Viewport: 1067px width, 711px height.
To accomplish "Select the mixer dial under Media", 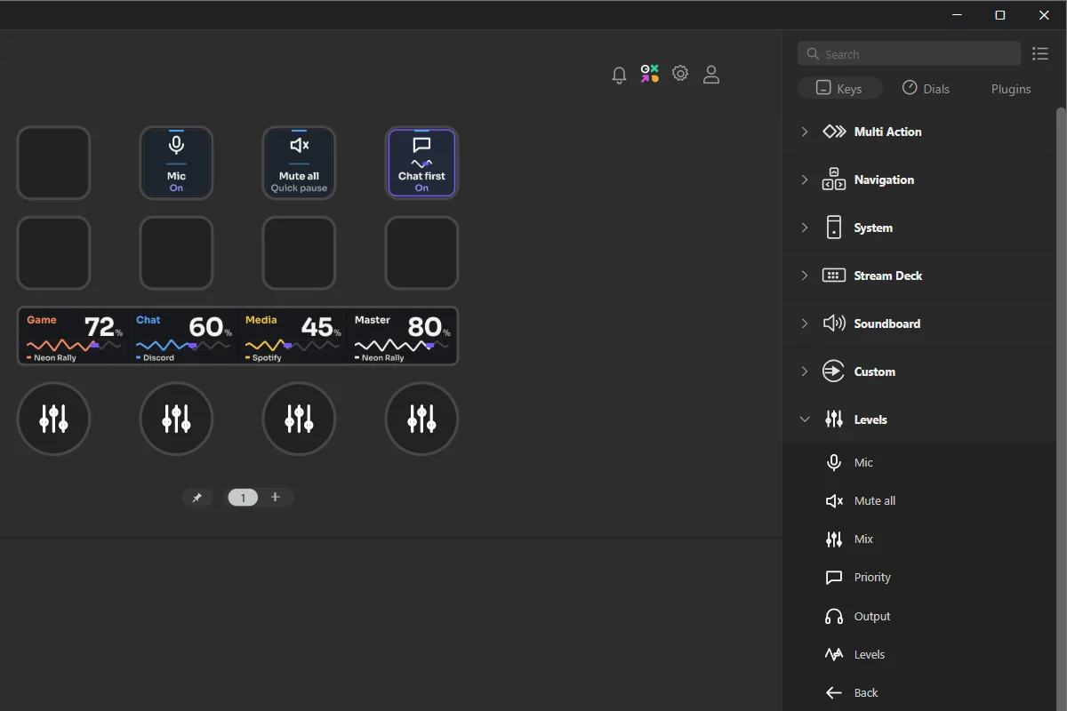I will [x=299, y=419].
